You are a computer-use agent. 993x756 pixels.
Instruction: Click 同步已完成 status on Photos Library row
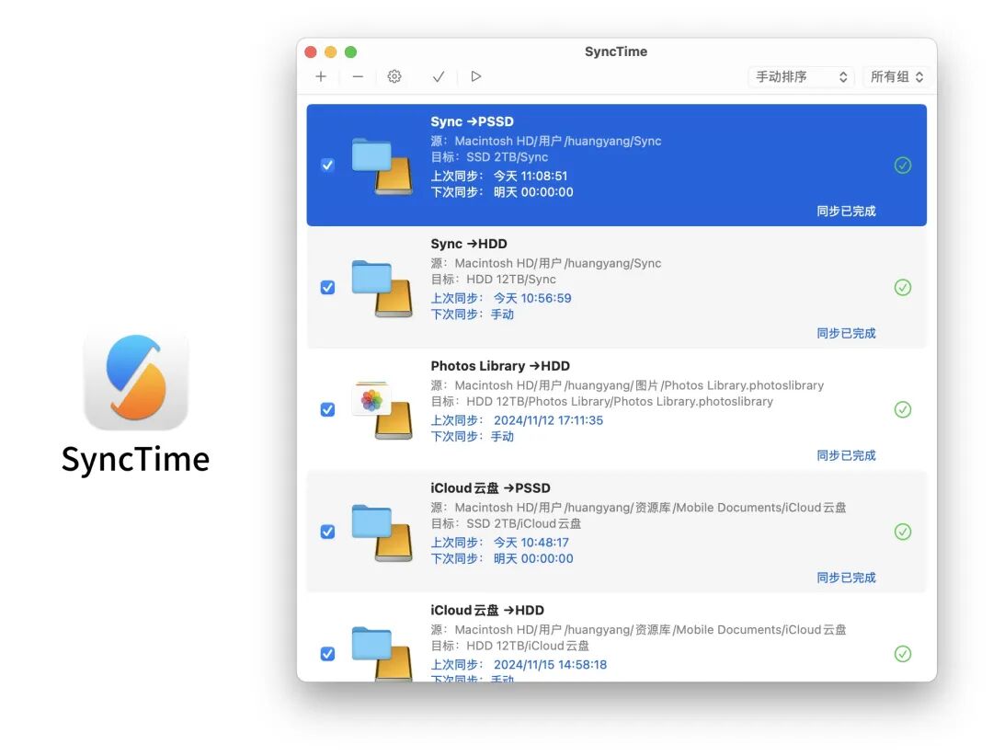[846, 456]
